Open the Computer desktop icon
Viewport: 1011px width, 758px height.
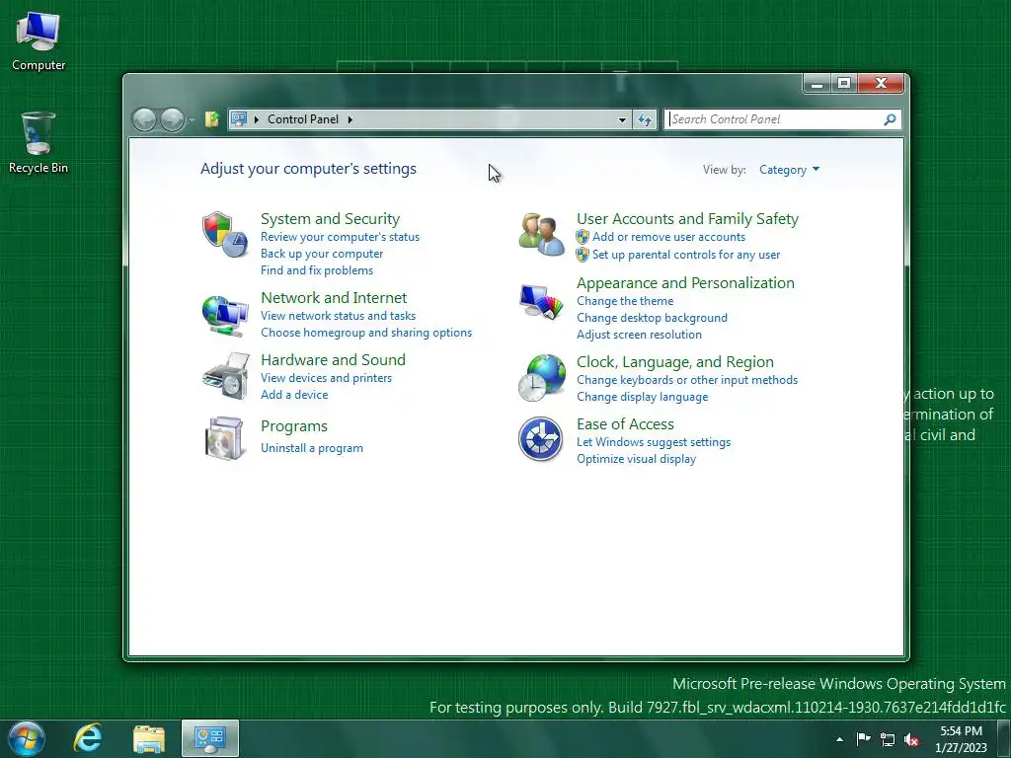39,41
